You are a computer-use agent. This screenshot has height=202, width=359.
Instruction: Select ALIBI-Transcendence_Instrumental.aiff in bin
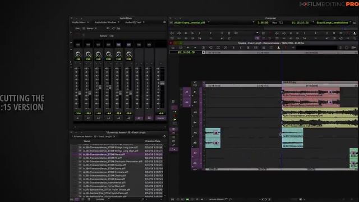104,182
